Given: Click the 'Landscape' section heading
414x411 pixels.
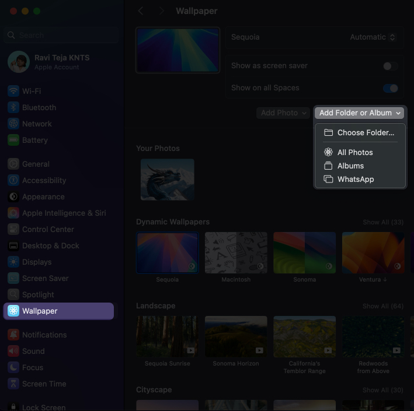Looking at the screenshot, I should [156, 306].
